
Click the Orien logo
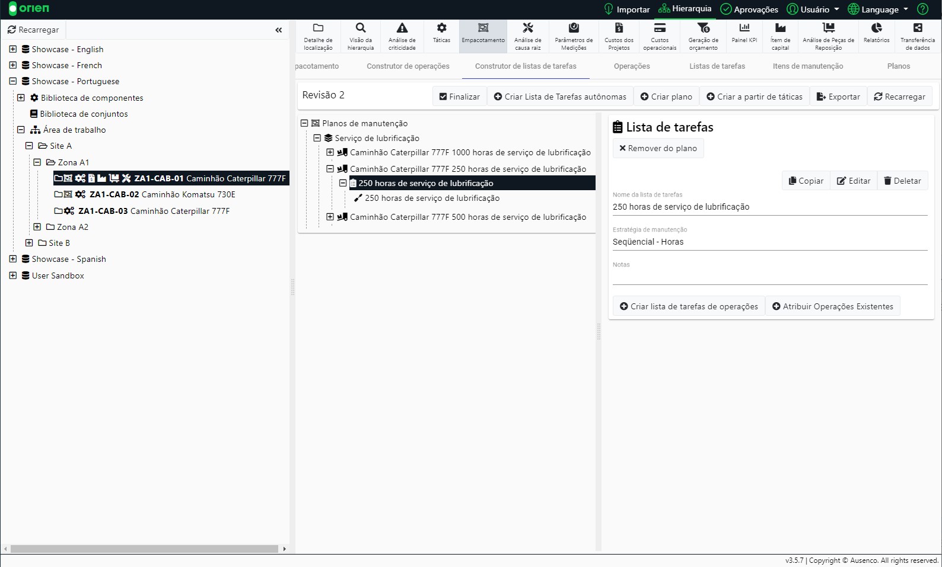click(x=29, y=9)
